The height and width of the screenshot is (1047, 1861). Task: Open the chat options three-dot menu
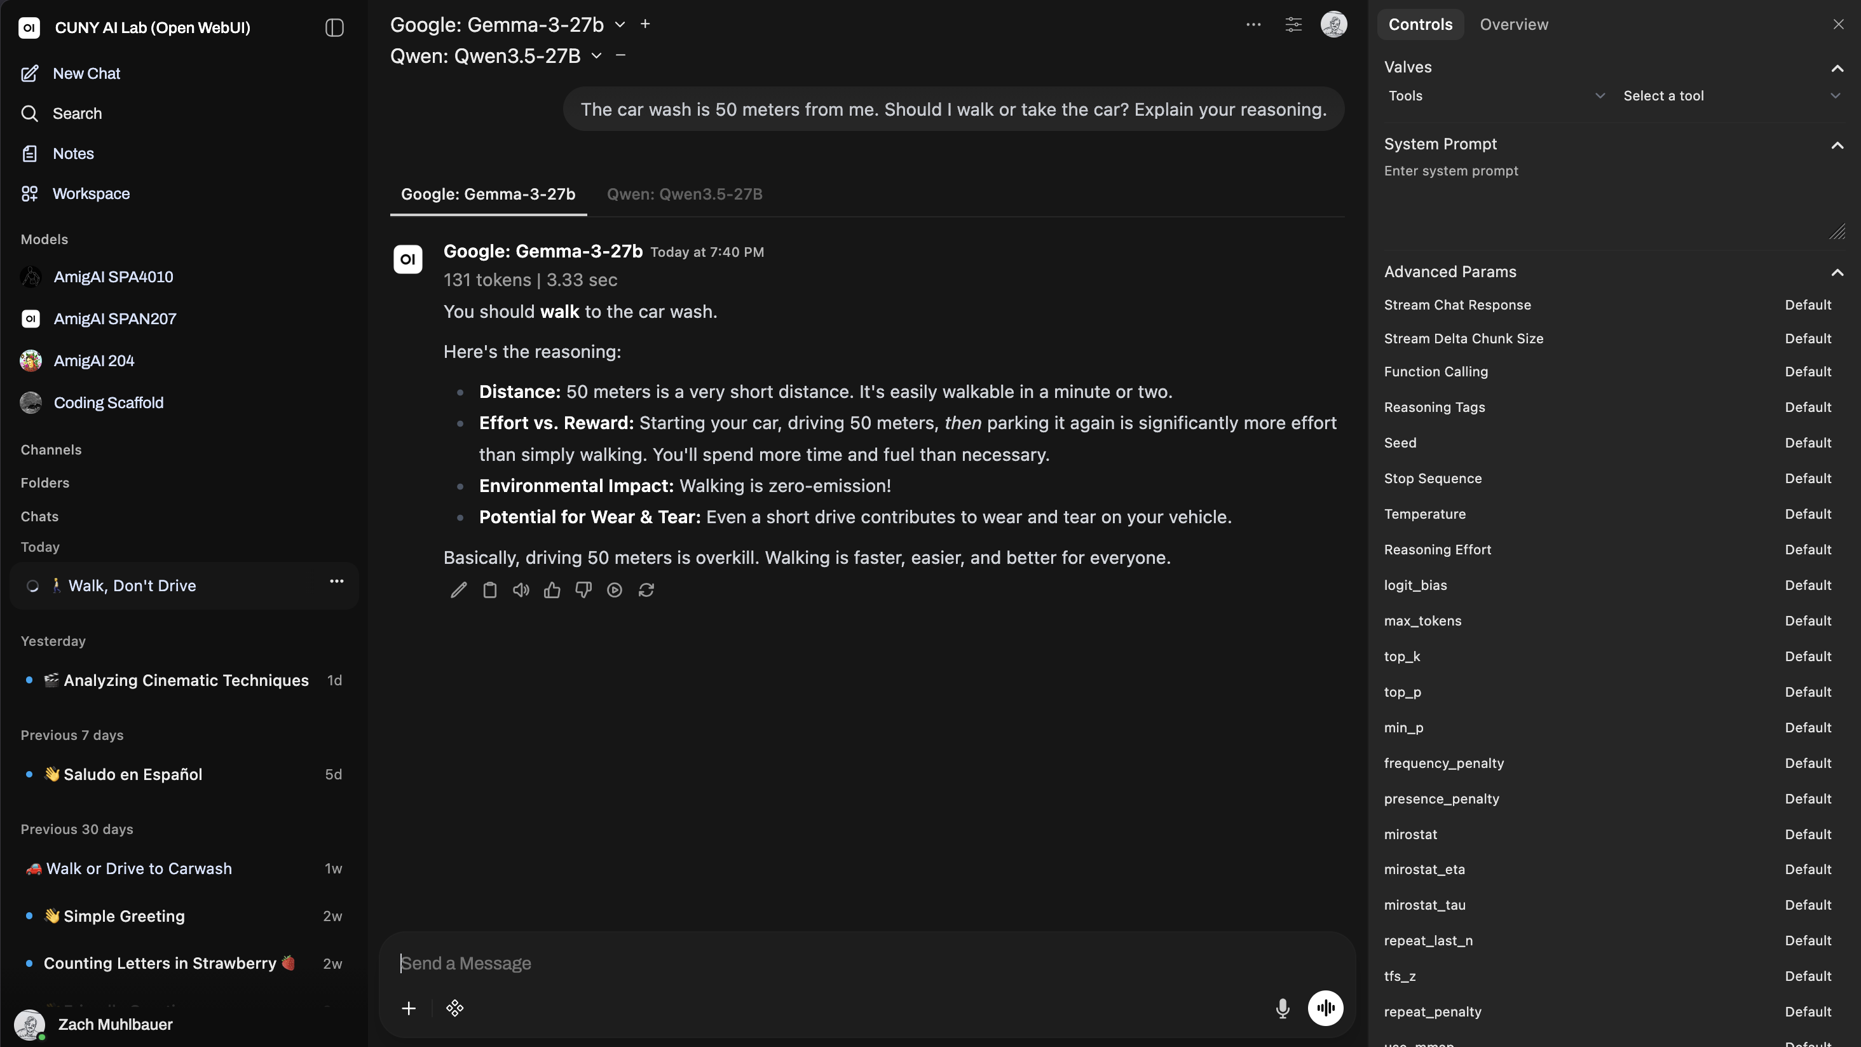coord(1253,25)
